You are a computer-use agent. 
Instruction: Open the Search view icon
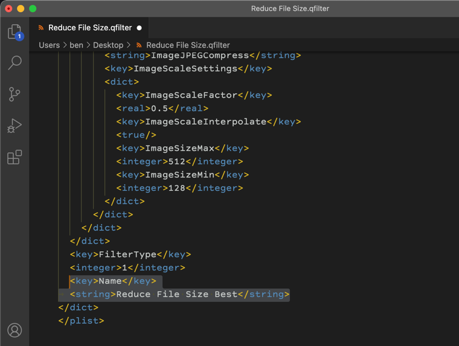pyautogui.click(x=14, y=63)
